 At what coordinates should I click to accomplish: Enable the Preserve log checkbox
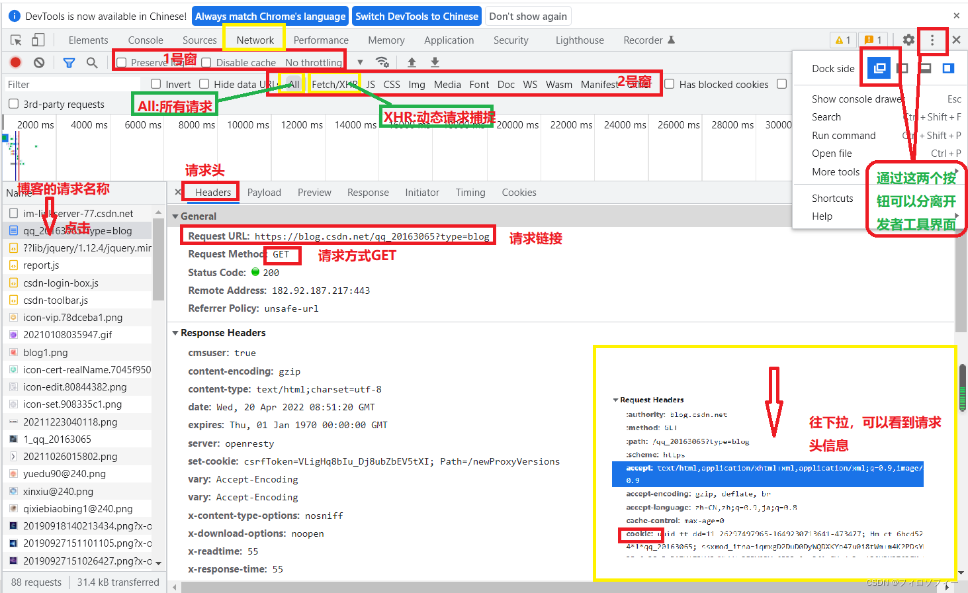coord(121,63)
